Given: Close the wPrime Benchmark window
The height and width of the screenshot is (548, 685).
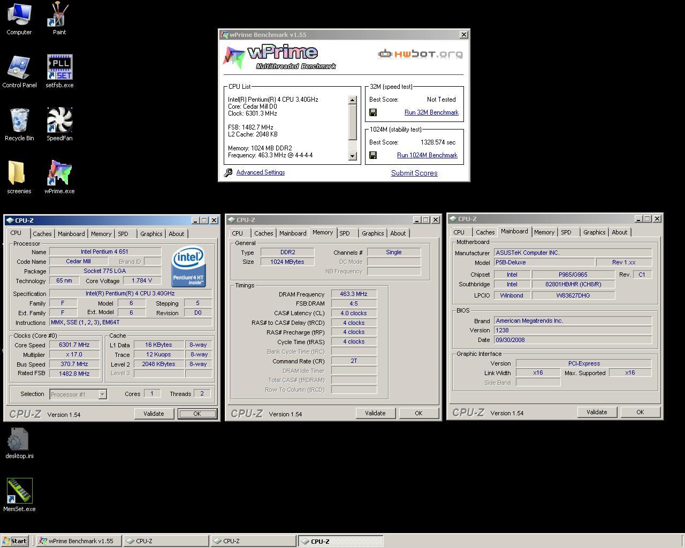Looking at the screenshot, I should (463, 35).
